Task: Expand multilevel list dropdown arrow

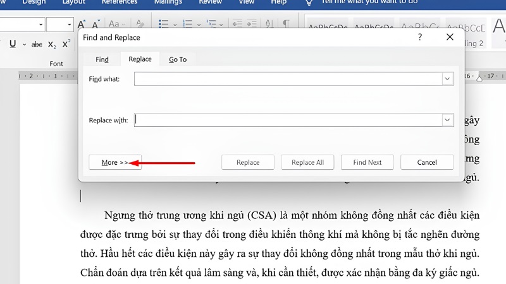Action: pos(221,25)
